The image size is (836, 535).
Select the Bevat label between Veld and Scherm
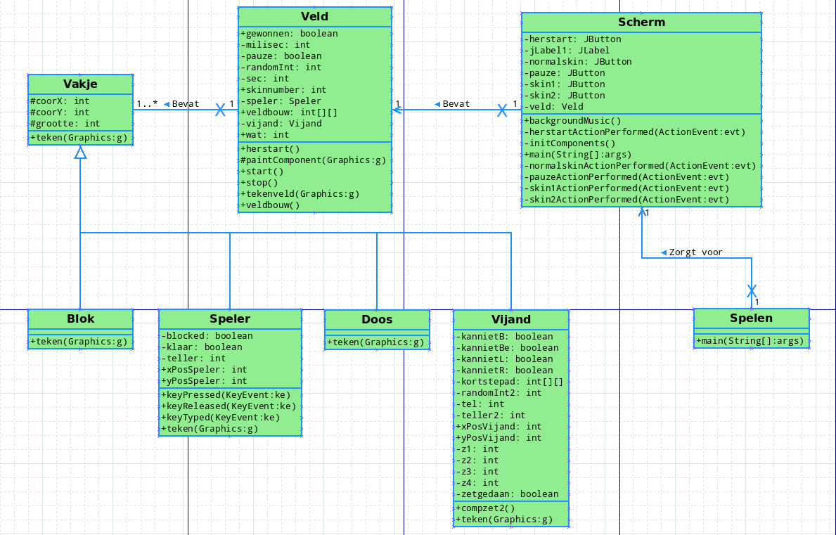[456, 104]
